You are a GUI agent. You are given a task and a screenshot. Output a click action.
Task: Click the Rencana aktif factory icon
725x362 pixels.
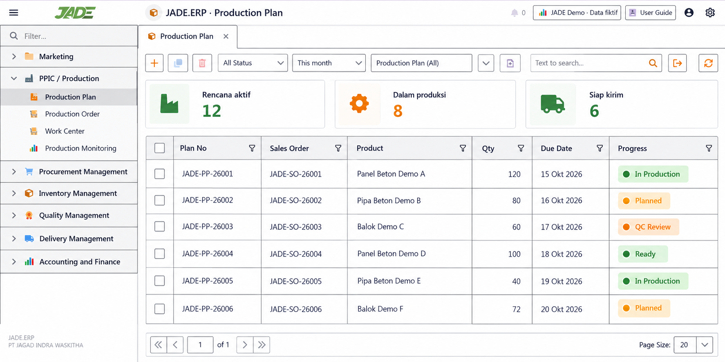click(x=170, y=104)
